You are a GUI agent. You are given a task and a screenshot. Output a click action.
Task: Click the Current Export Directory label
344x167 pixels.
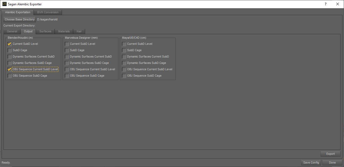[x=19, y=26]
